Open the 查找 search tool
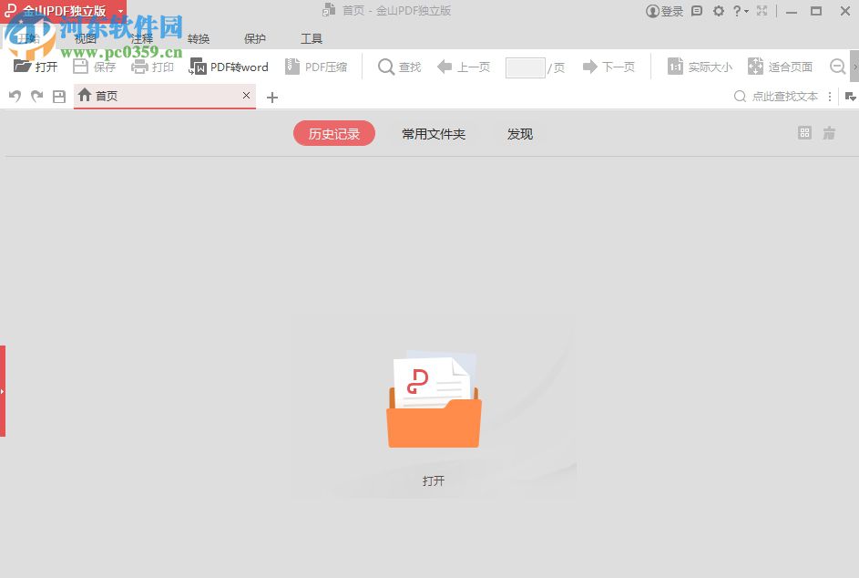The image size is (859, 578). (399, 66)
